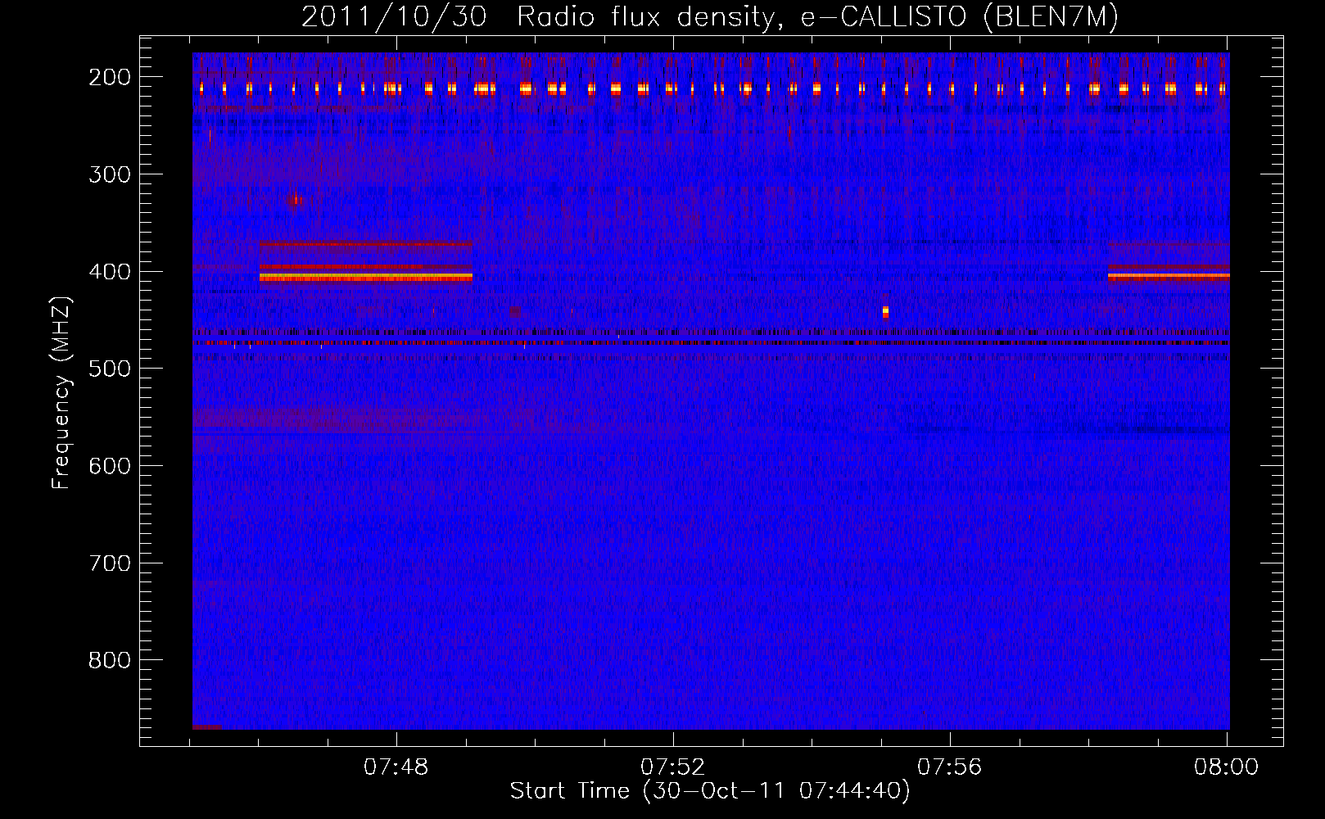Click the 600 frequency tick label
Viewport: 1325px width, 819px height.
coord(110,466)
